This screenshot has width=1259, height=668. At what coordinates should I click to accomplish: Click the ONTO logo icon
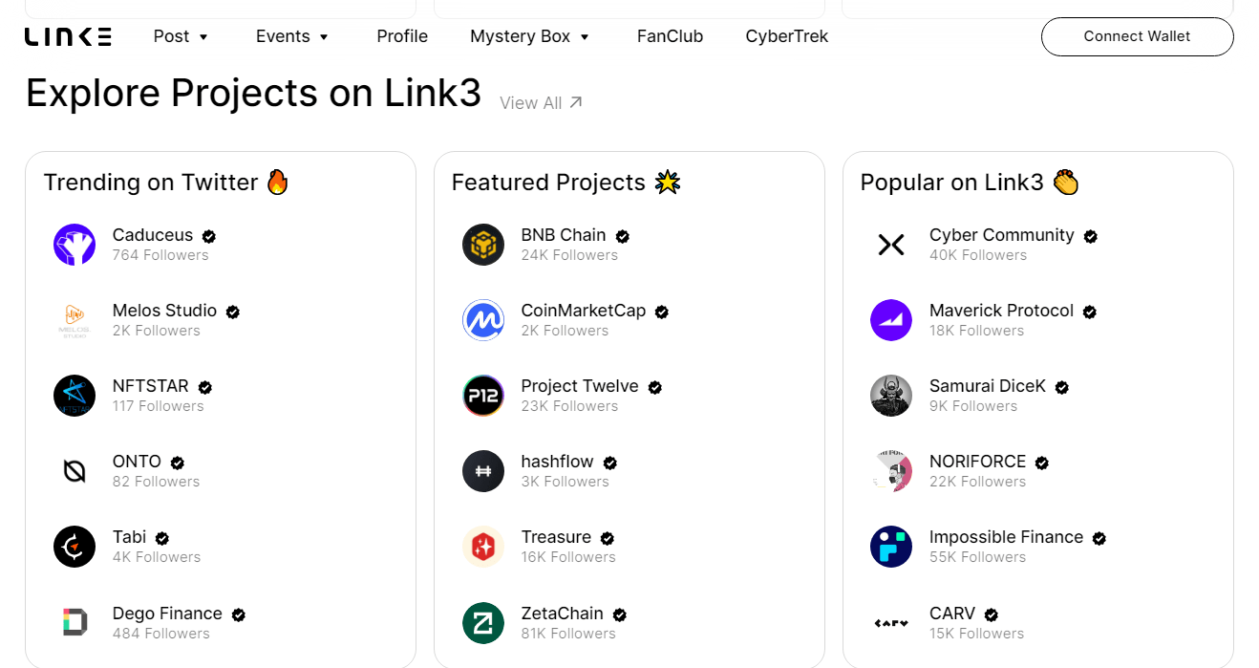point(75,471)
